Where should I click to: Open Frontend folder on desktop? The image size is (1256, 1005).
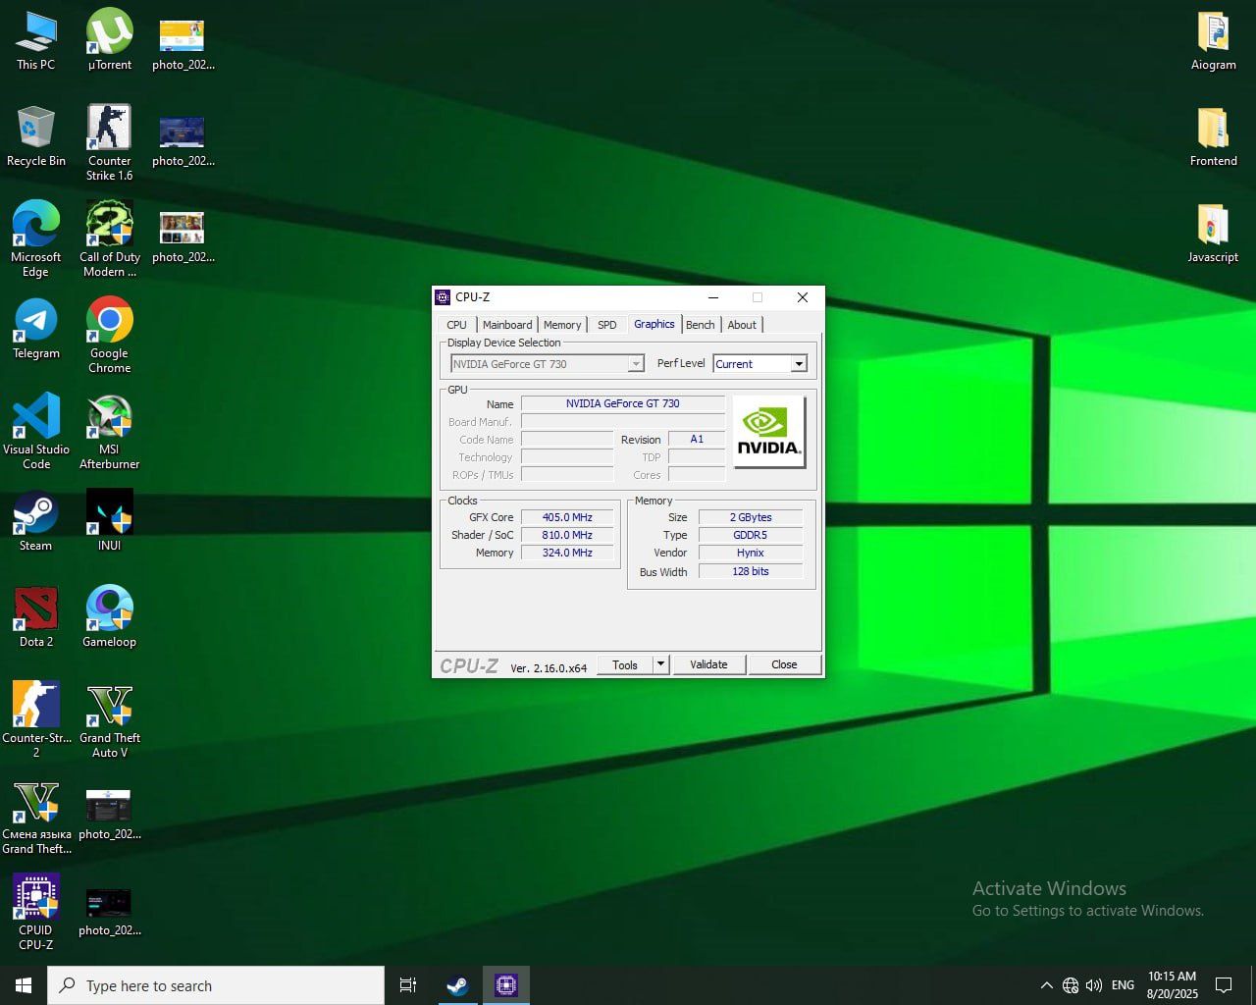1214,136
